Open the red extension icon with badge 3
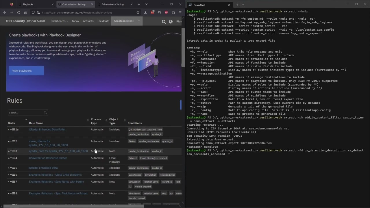The width and height of the screenshot is (370, 208). pyautogui.click(x=152, y=12)
